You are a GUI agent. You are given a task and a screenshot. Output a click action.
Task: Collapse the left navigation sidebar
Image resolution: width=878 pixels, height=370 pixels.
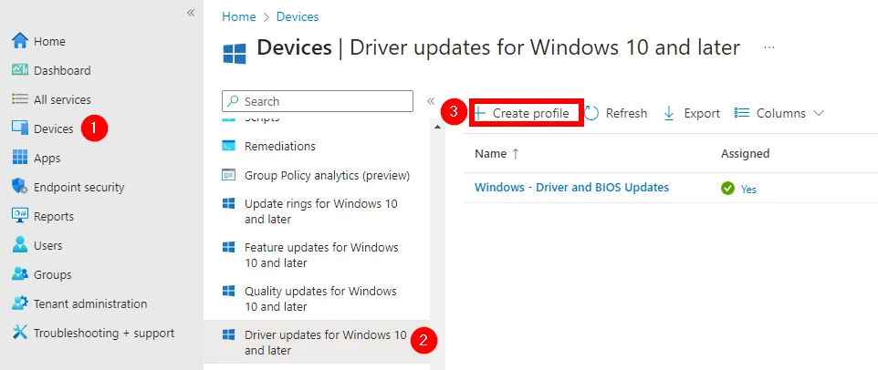click(x=191, y=13)
